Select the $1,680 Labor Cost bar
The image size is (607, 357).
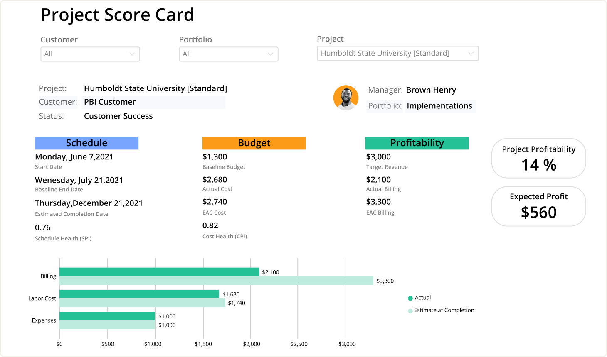pyautogui.click(x=139, y=294)
